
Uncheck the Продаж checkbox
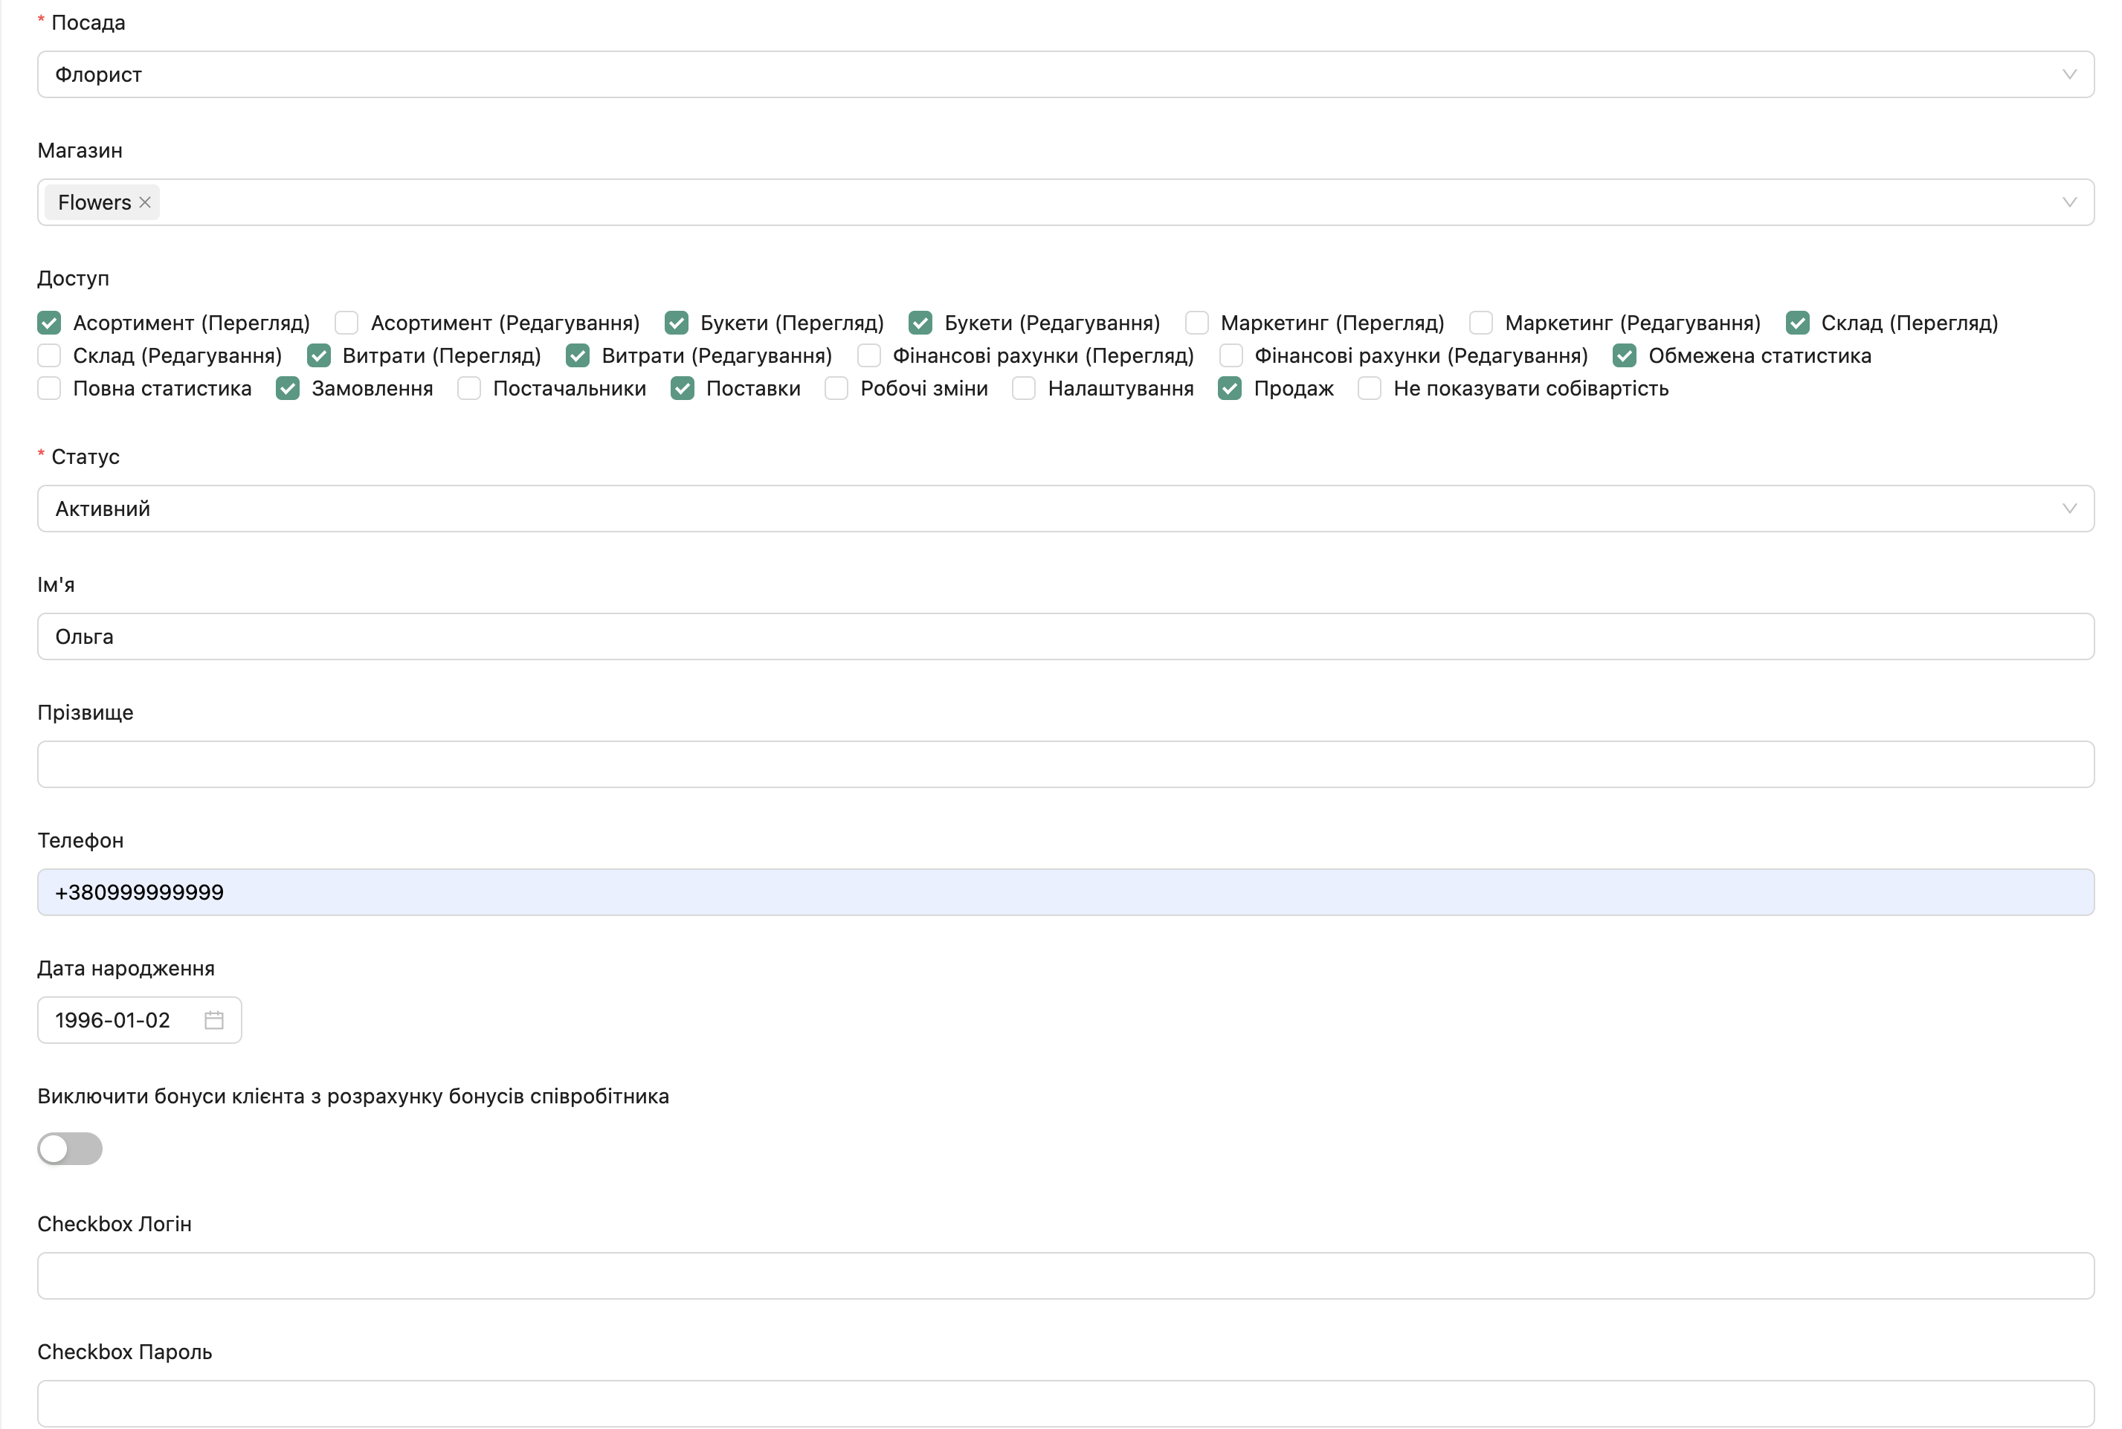pyautogui.click(x=1229, y=388)
